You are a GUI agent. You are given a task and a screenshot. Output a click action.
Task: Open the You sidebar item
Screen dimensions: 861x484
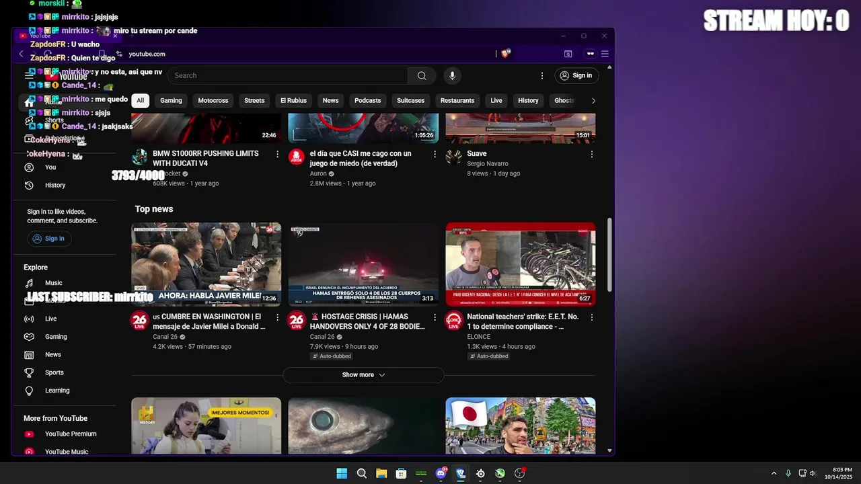click(64, 167)
